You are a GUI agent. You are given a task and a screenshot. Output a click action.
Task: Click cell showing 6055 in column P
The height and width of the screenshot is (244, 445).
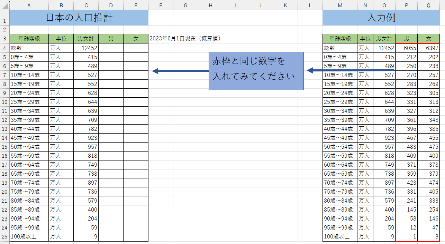[x=406, y=48]
